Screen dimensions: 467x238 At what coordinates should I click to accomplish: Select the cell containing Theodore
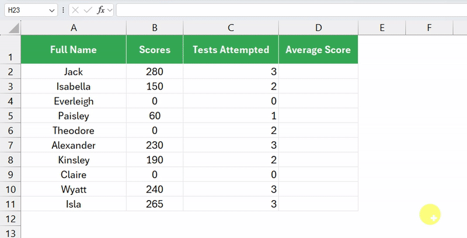(74, 131)
